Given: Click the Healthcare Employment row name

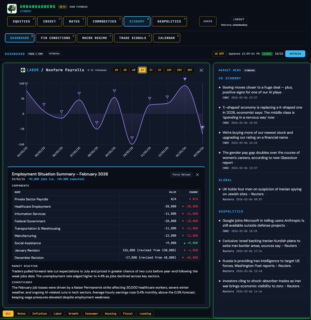Looking at the screenshot, I should [33, 207].
